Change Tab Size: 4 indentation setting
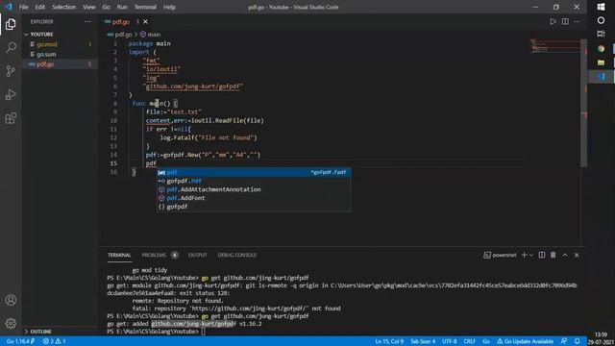The width and height of the screenshot is (615, 346). point(423,341)
